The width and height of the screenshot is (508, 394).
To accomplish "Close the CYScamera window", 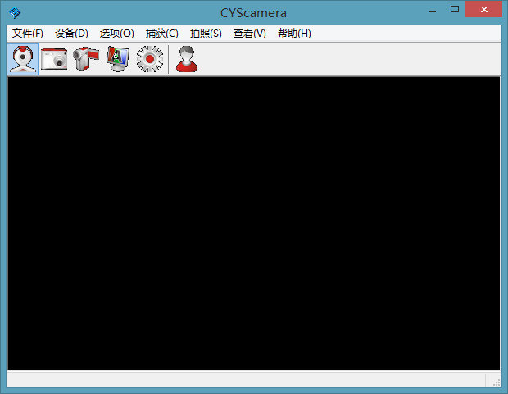I will tap(483, 9).
